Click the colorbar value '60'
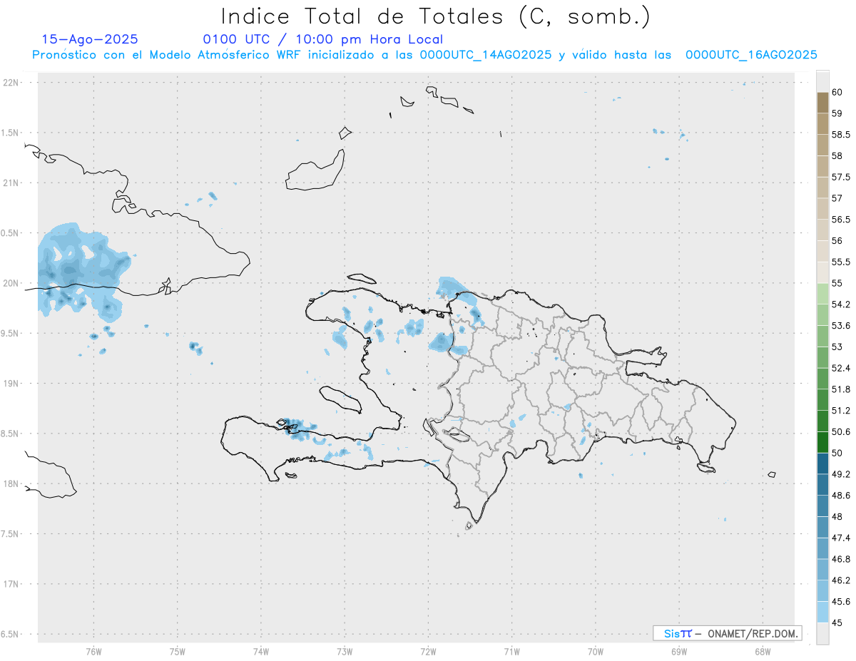This screenshot has height=661, width=856. (x=837, y=92)
